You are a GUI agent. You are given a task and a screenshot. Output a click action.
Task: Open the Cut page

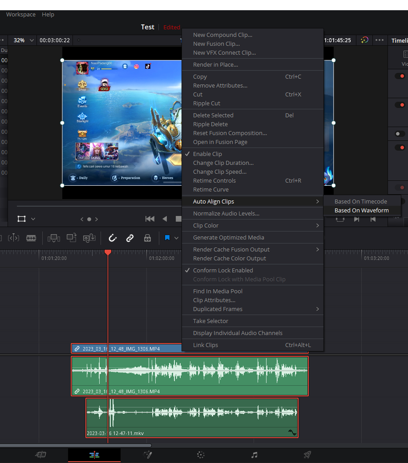40,455
